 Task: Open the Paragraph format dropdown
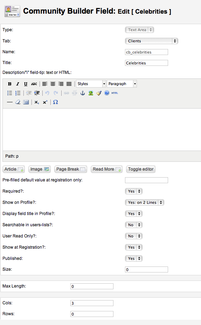point(122,84)
